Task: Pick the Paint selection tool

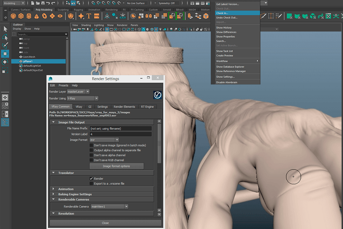Action: click(x=5, y=45)
